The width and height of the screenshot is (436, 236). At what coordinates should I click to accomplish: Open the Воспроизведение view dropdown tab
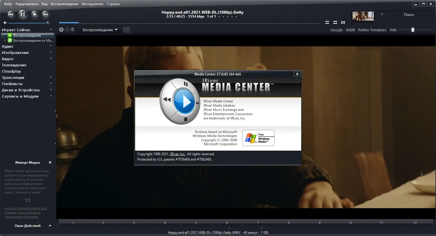coord(100,30)
